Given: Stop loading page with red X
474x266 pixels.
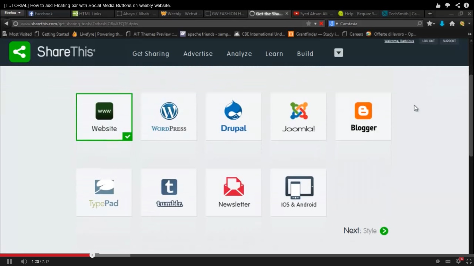Looking at the screenshot, I should coord(321,24).
